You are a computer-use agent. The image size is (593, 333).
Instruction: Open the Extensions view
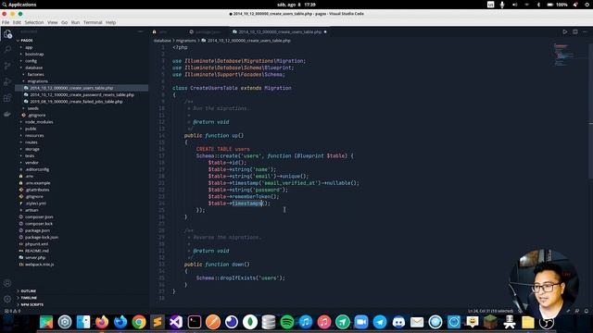click(x=7, y=98)
